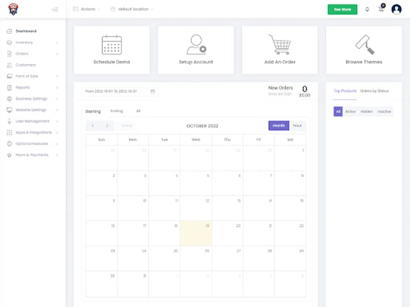Click the Plans & Payments star icon
The image size is (410, 307).
click(x=10, y=155)
